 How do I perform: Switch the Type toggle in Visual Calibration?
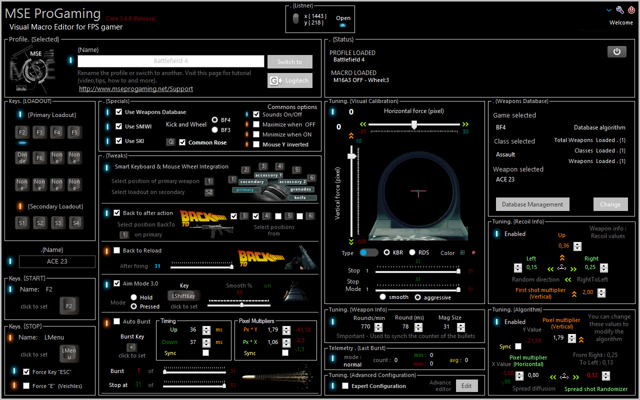point(369,252)
